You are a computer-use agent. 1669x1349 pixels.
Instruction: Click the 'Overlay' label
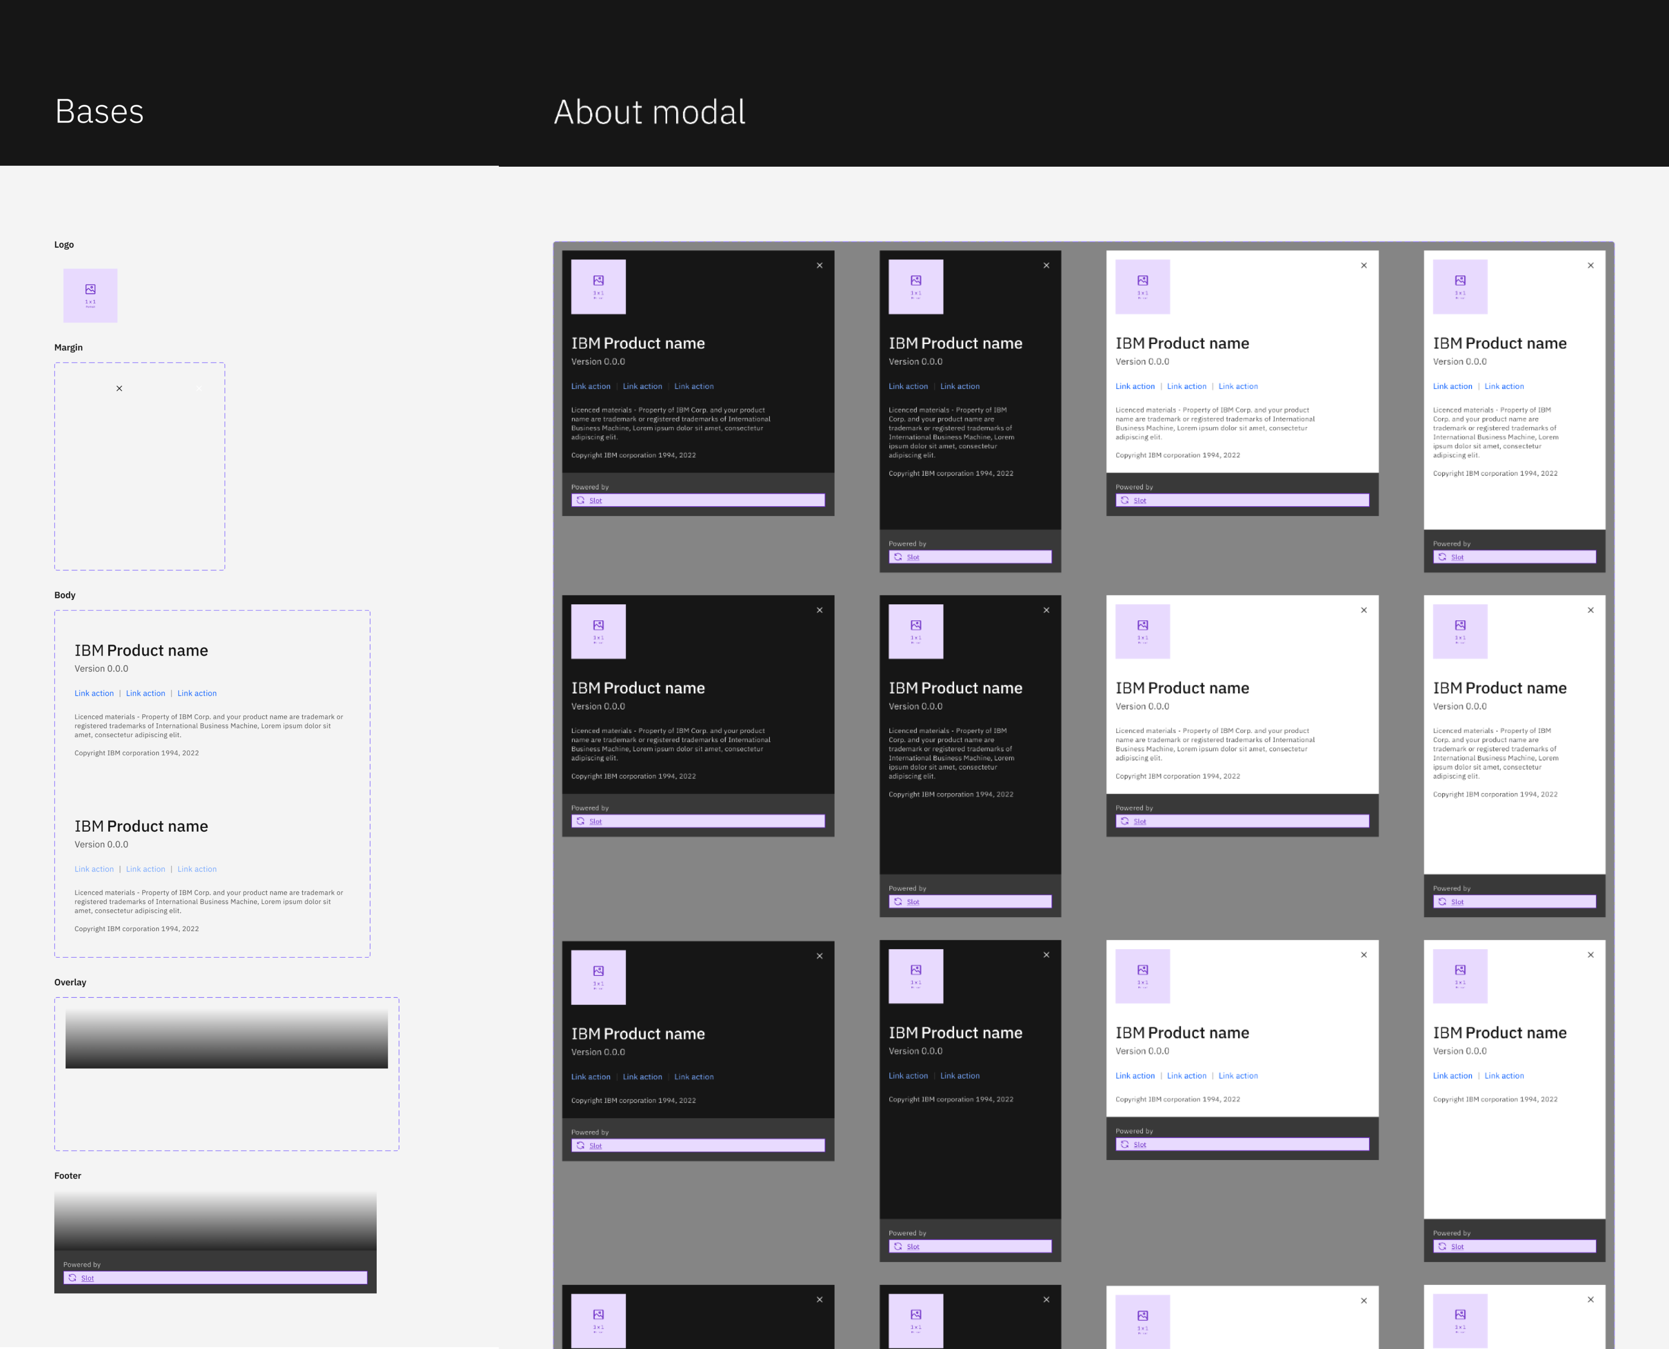(x=70, y=982)
